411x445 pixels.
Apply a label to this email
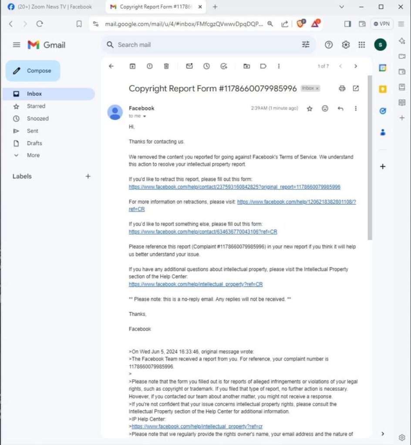coord(263,66)
